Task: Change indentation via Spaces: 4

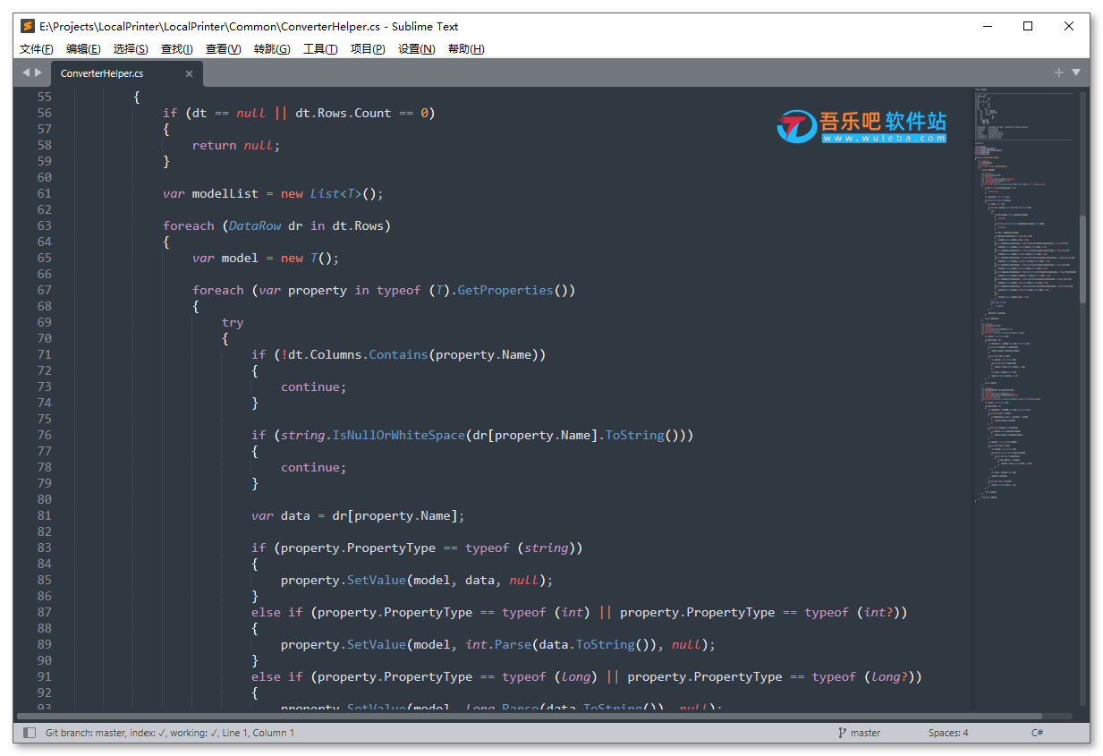Action: tap(948, 733)
